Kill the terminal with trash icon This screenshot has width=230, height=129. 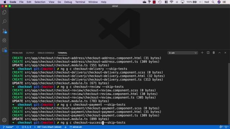214,53
